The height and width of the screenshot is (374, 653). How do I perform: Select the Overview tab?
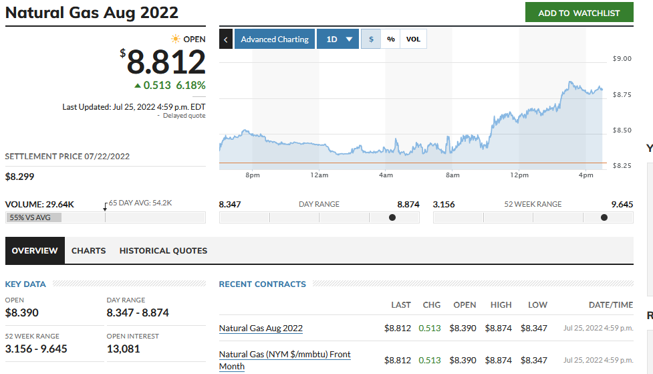[x=35, y=251]
